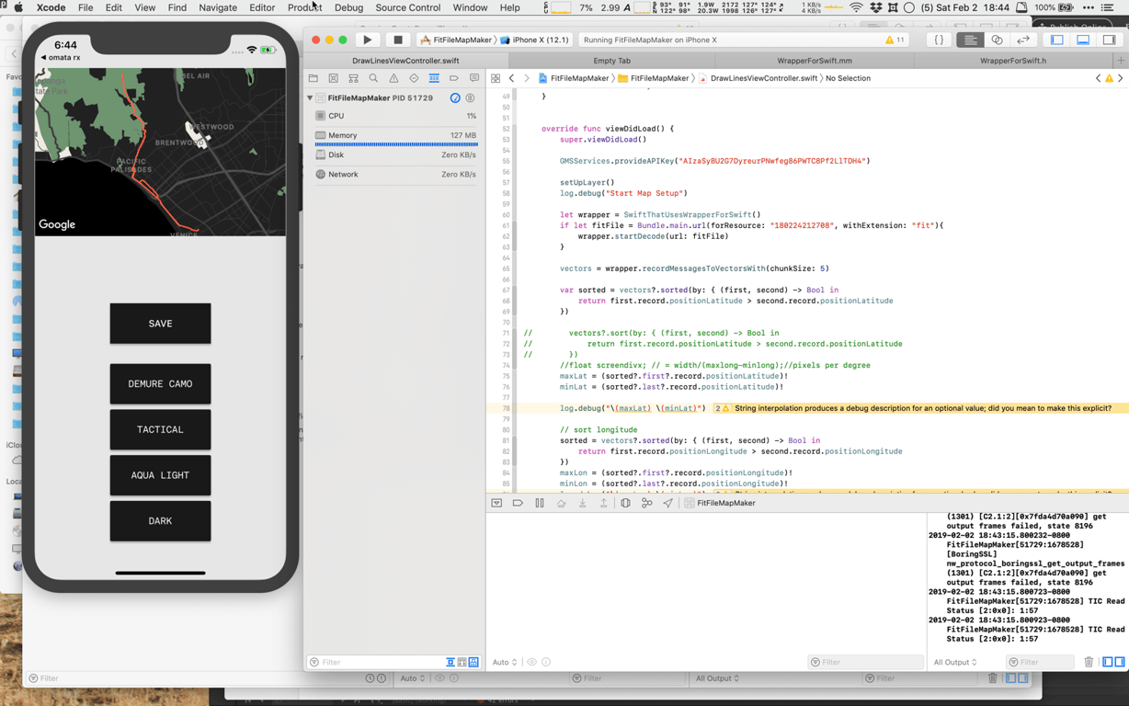Jump to next issue in editor

1121,79
